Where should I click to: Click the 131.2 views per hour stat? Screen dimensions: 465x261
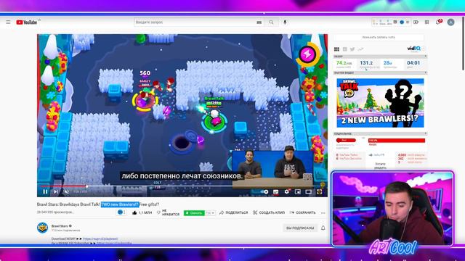366,63
